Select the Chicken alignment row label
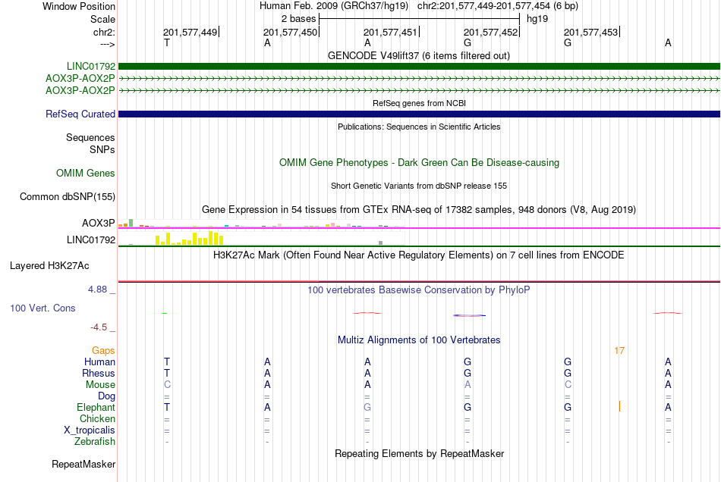The image size is (721, 482). click(97, 418)
